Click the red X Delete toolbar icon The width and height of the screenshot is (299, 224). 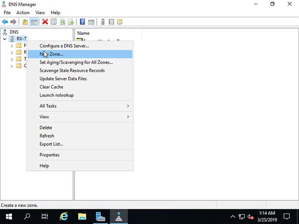(45, 22)
